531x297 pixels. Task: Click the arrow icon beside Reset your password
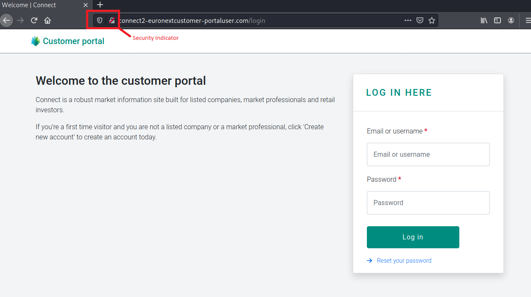[x=370, y=261]
